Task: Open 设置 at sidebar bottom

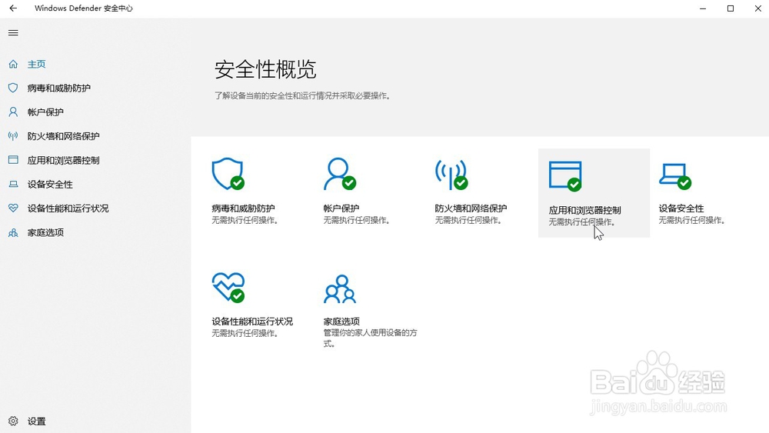Action: [36, 421]
